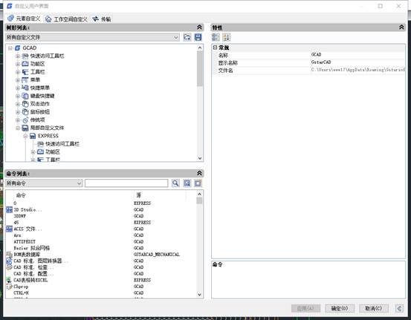Click the 局部自定义文件 node icon
This screenshot has width=411, height=320.
[x=25, y=128]
